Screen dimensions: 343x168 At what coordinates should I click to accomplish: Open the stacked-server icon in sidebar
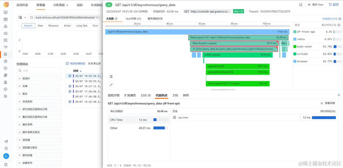(6, 75)
